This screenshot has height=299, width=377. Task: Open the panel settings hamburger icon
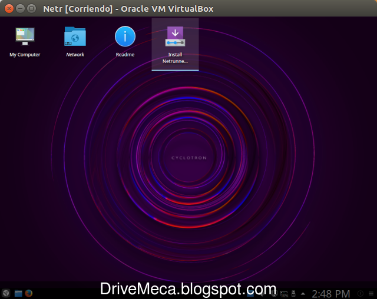pos(371,294)
